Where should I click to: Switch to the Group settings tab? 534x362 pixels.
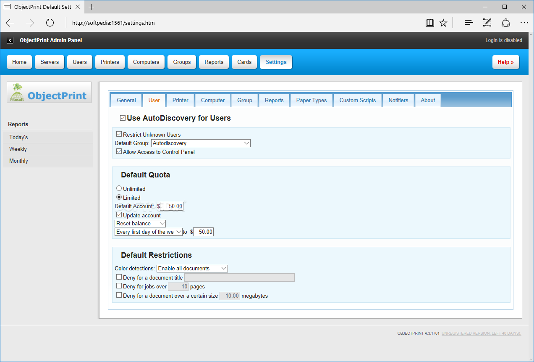pos(245,100)
